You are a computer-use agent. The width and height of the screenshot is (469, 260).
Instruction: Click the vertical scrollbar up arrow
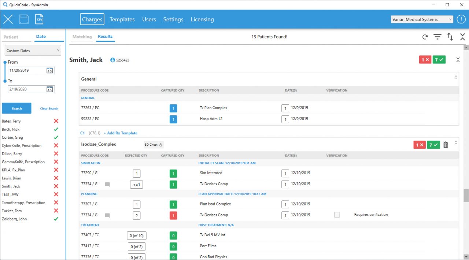tap(465, 48)
